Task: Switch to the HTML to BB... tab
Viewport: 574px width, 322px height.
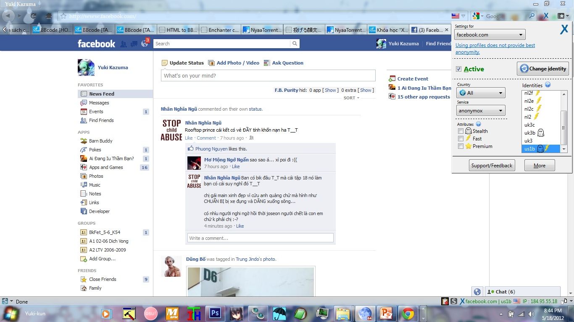Action: [x=178, y=30]
